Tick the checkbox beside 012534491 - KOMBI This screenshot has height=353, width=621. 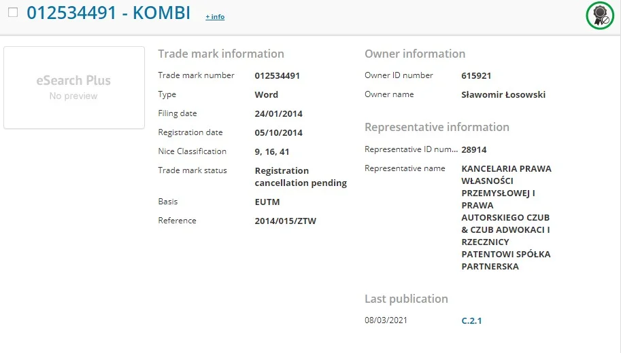(x=13, y=12)
